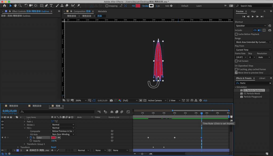273x156 pixels.
Task: Select the Eraser tool
Action: 67,6
